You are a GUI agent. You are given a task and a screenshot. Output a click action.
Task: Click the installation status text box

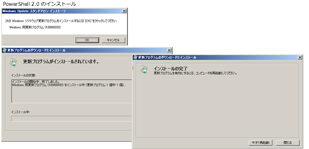coord(72,91)
